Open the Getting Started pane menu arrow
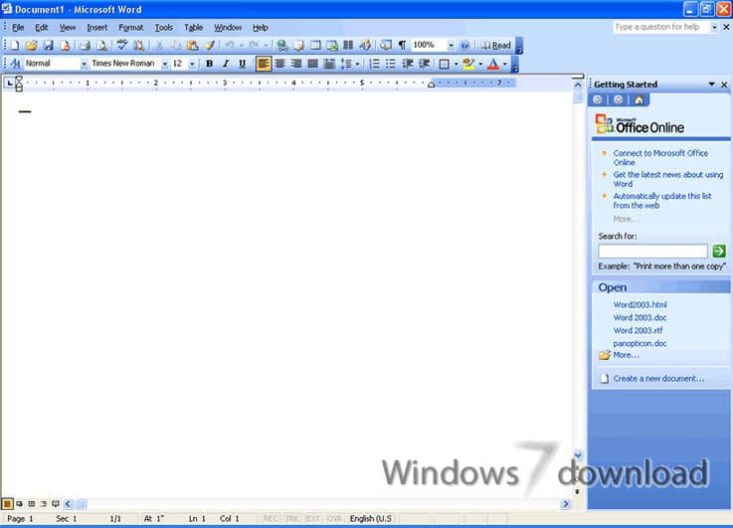The image size is (733, 528). 711,85
